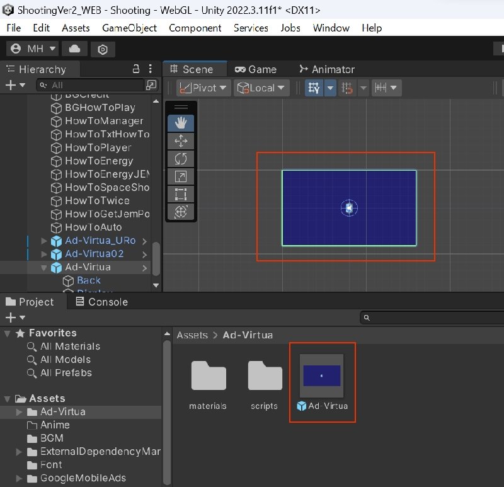Open the Console tab
Image resolution: width=504 pixels, height=487 pixels.
[101, 302]
